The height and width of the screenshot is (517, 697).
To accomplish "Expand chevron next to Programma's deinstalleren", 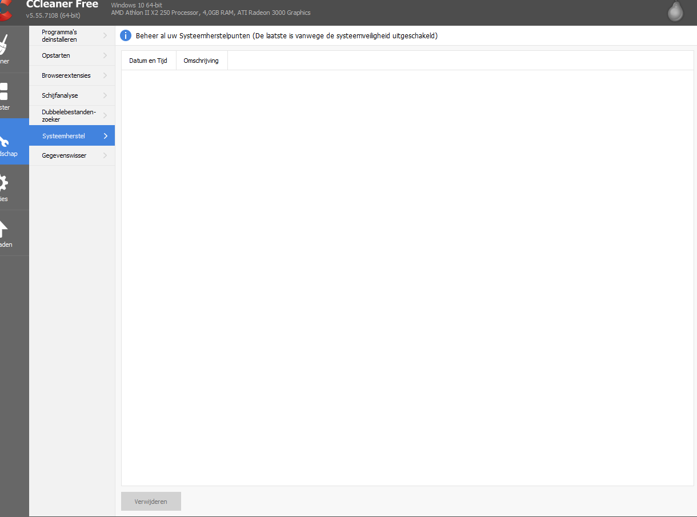I will click(x=105, y=35).
